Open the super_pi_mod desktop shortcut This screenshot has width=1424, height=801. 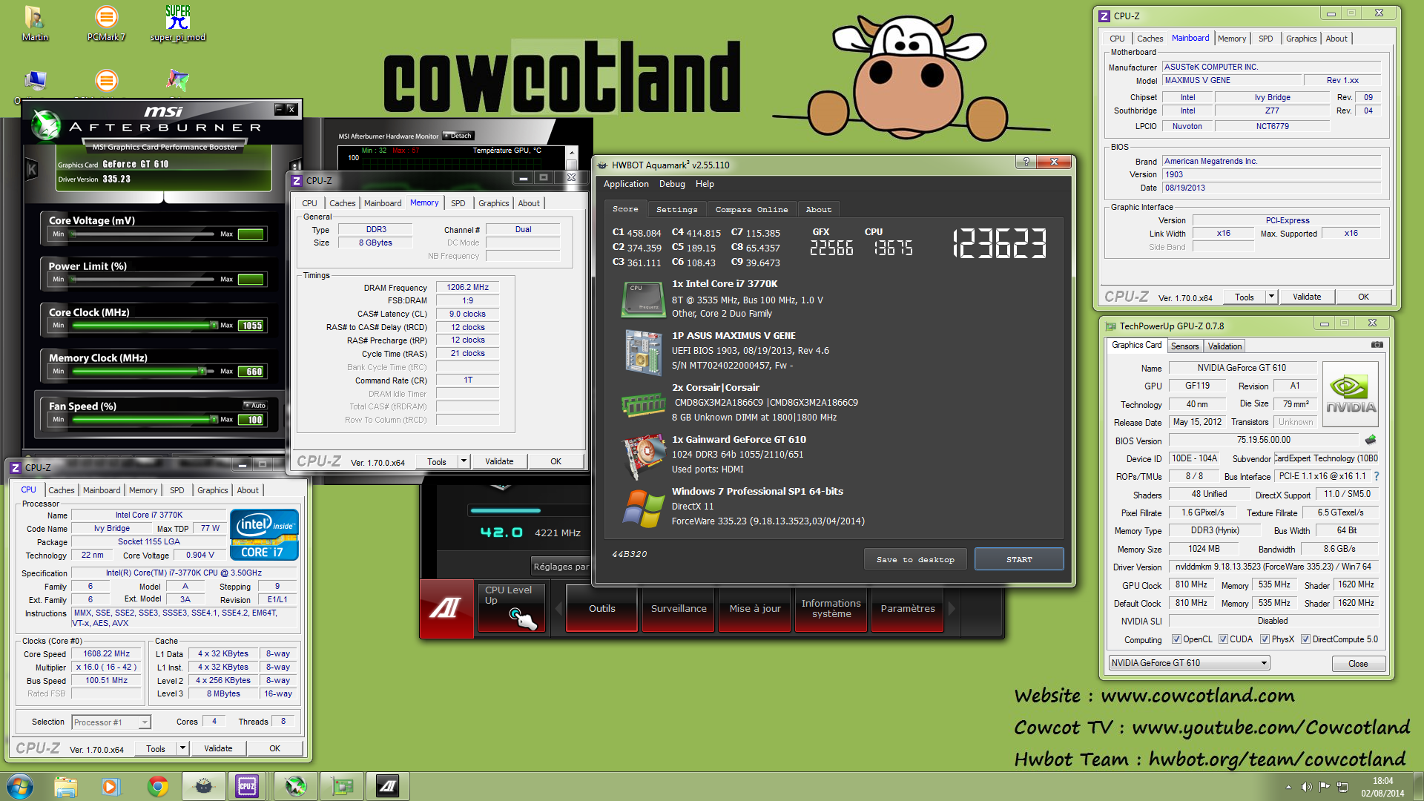178,24
